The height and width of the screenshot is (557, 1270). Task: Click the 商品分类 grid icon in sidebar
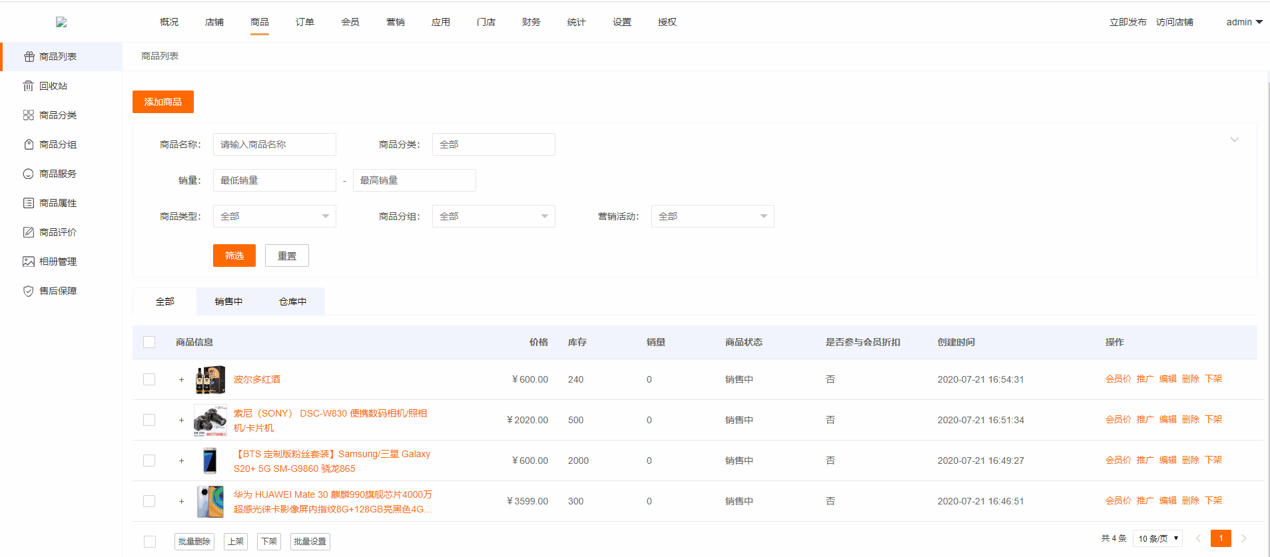click(x=28, y=115)
